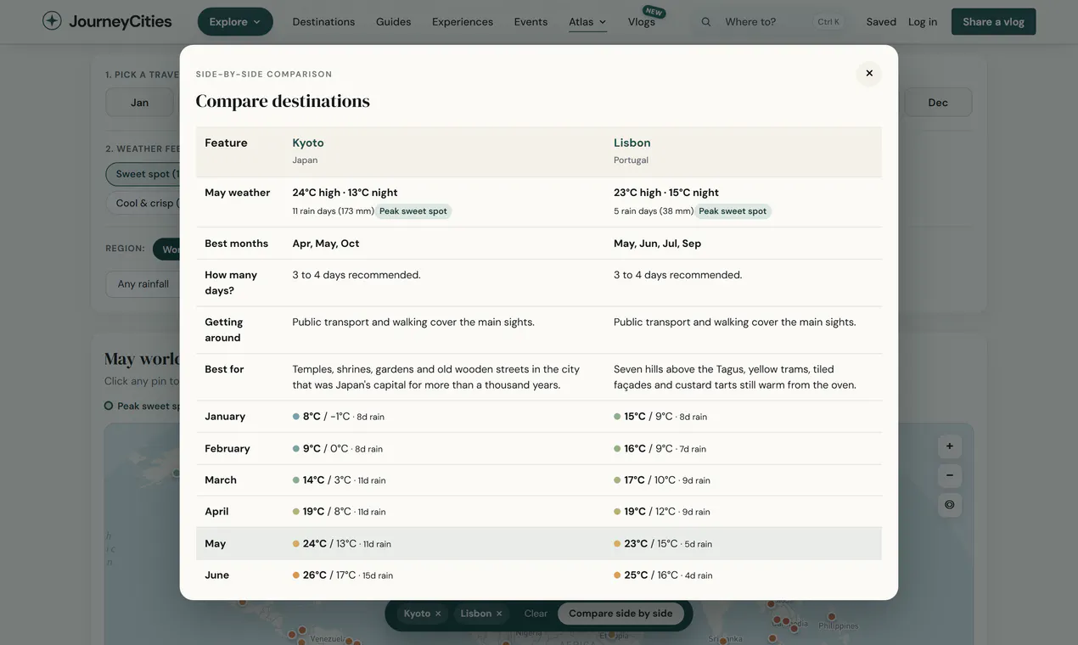Image resolution: width=1078 pixels, height=645 pixels.
Task: Select the Any rainfall filter chip
Action: tap(143, 283)
